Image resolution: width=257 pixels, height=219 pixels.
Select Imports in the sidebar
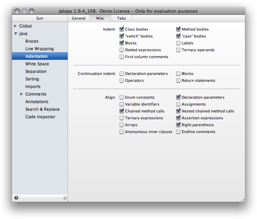(x=40, y=87)
